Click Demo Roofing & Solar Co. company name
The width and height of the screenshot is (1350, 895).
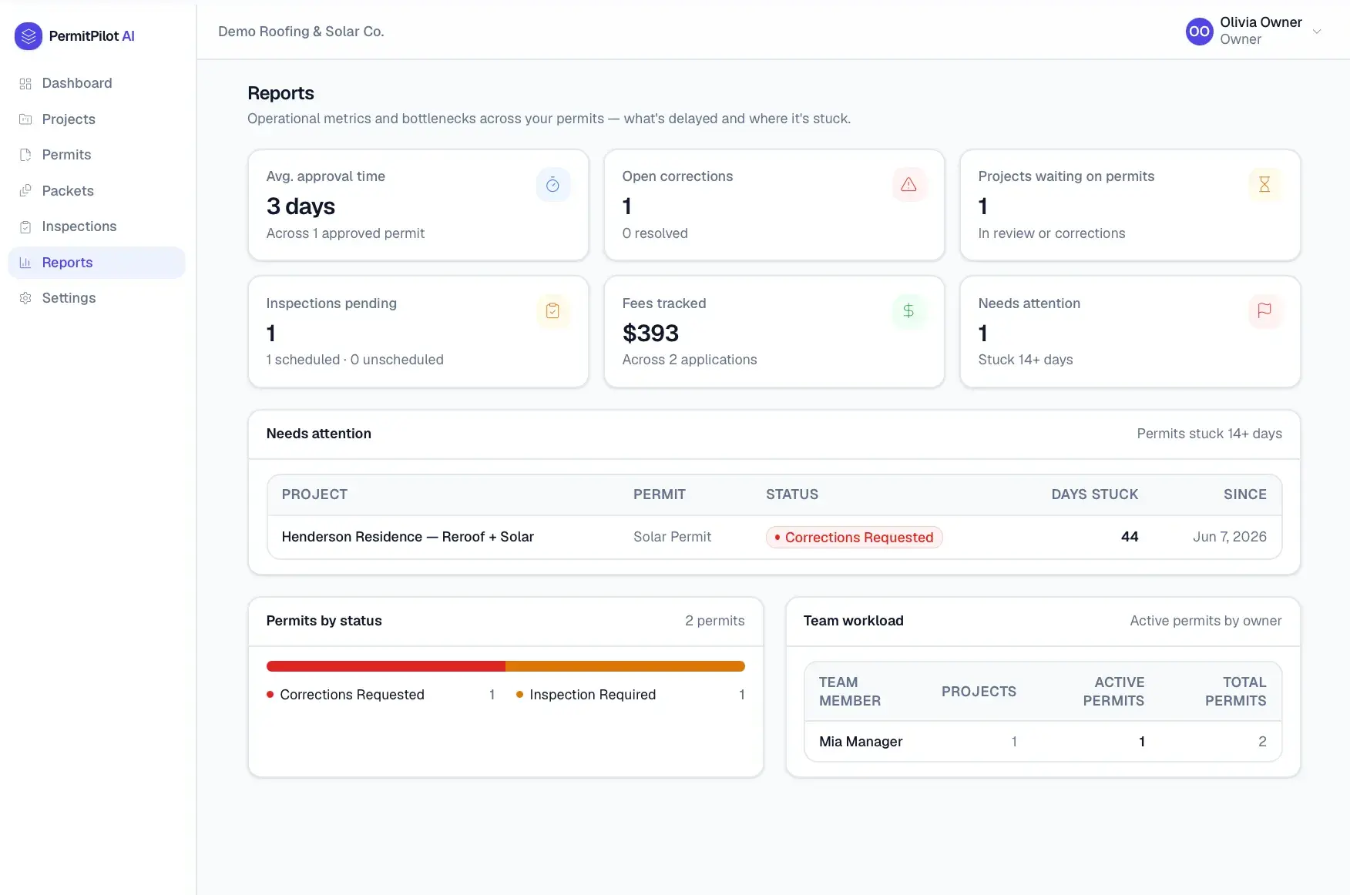coord(301,32)
